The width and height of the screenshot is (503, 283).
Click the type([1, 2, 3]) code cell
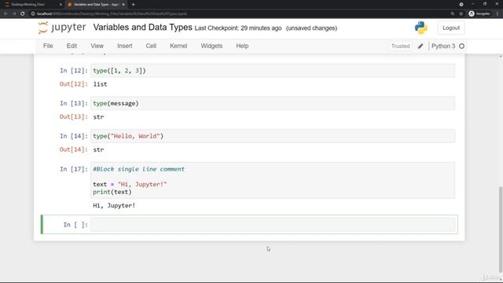[273, 71]
